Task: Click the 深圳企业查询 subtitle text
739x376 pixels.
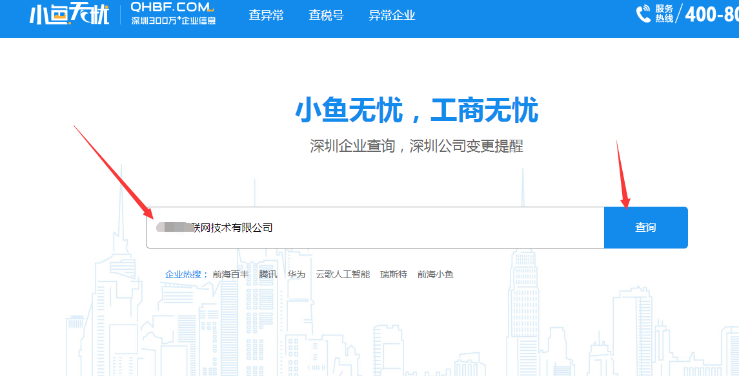Action: (416, 146)
